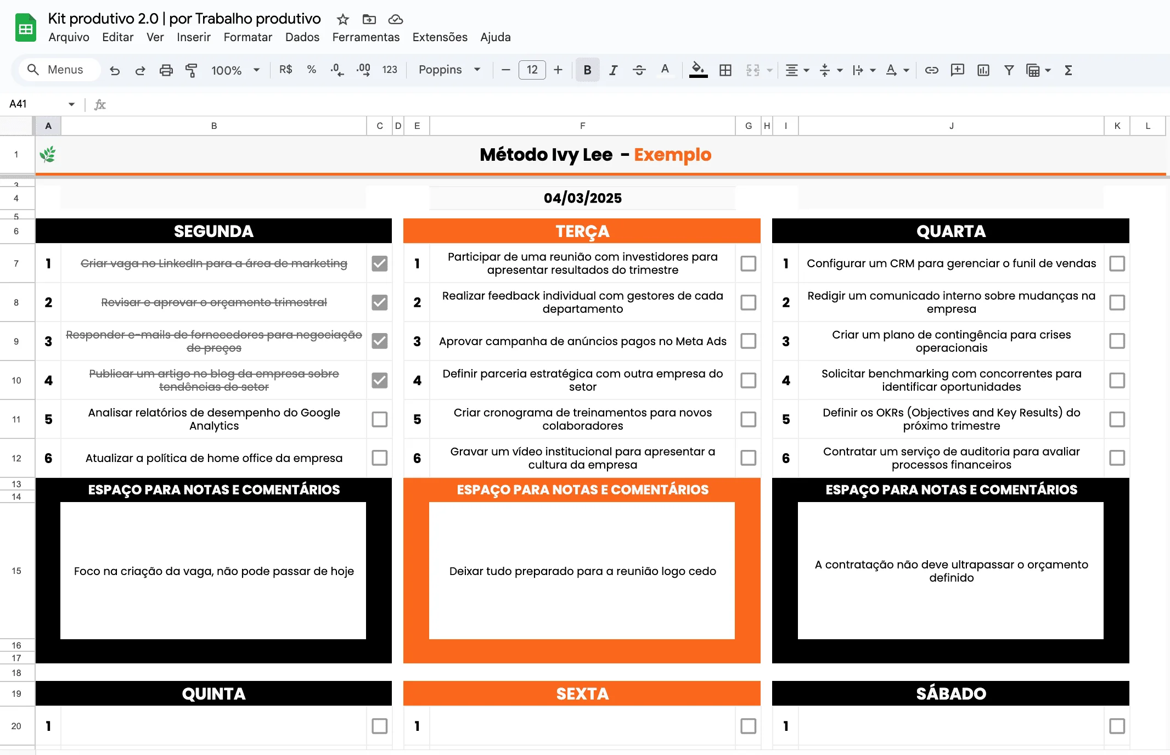Click the font size field showing 12
Image resolution: width=1170 pixels, height=755 pixels.
(532, 70)
